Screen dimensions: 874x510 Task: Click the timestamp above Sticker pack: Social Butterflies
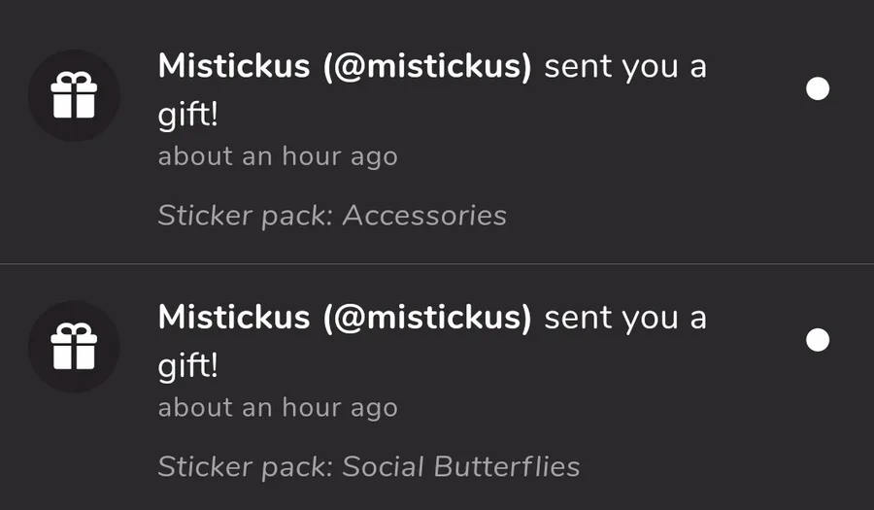point(278,407)
